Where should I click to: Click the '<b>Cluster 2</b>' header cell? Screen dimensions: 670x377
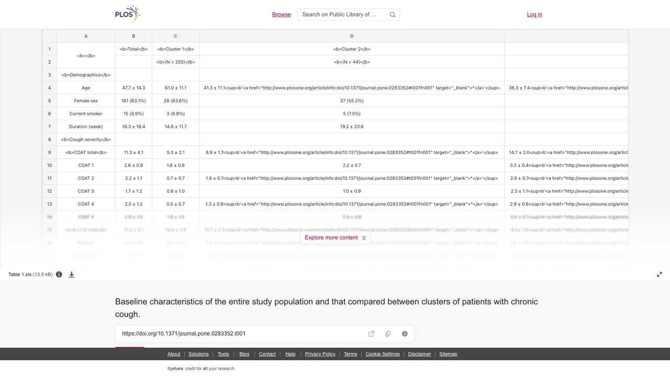pyautogui.click(x=352, y=49)
